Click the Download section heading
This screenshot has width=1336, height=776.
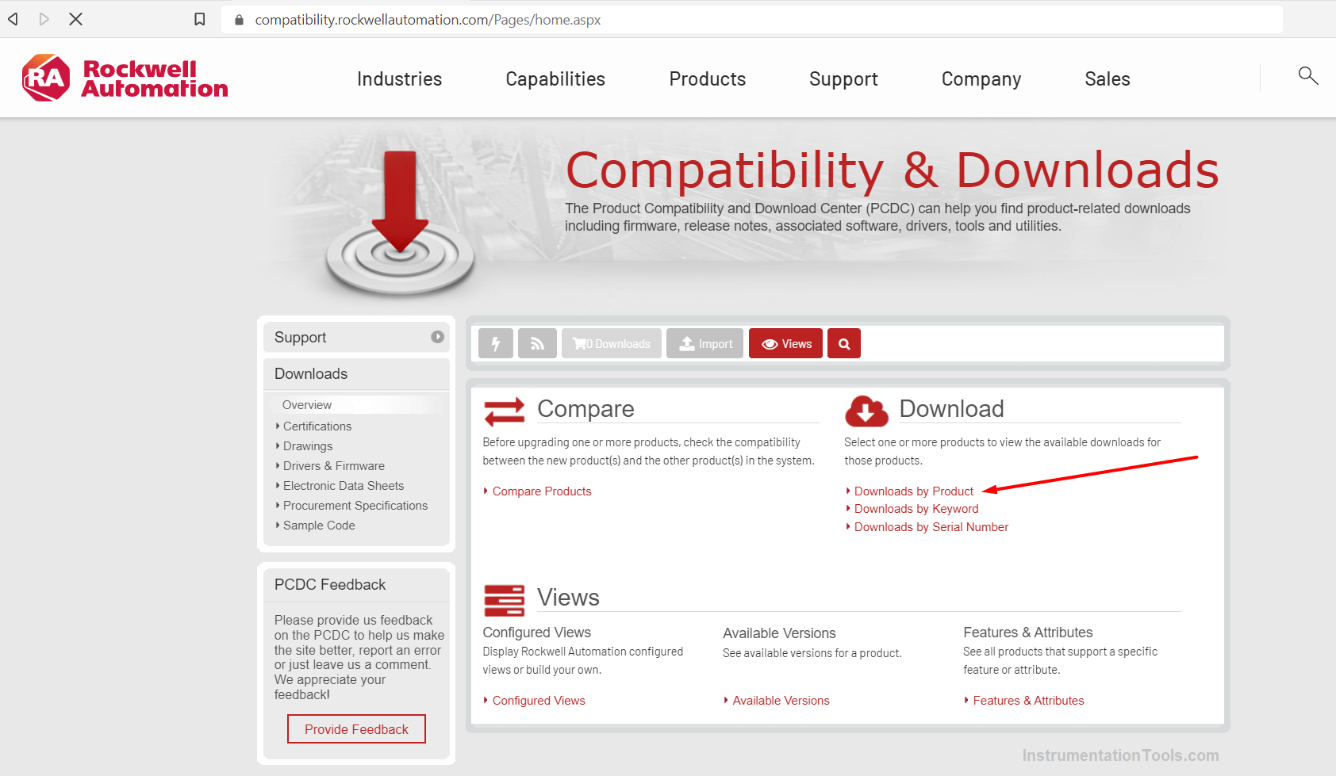pos(951,408)
